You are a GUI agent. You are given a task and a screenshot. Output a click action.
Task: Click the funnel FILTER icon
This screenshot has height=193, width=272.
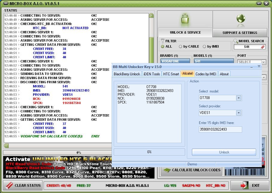(x=162, y=41)
